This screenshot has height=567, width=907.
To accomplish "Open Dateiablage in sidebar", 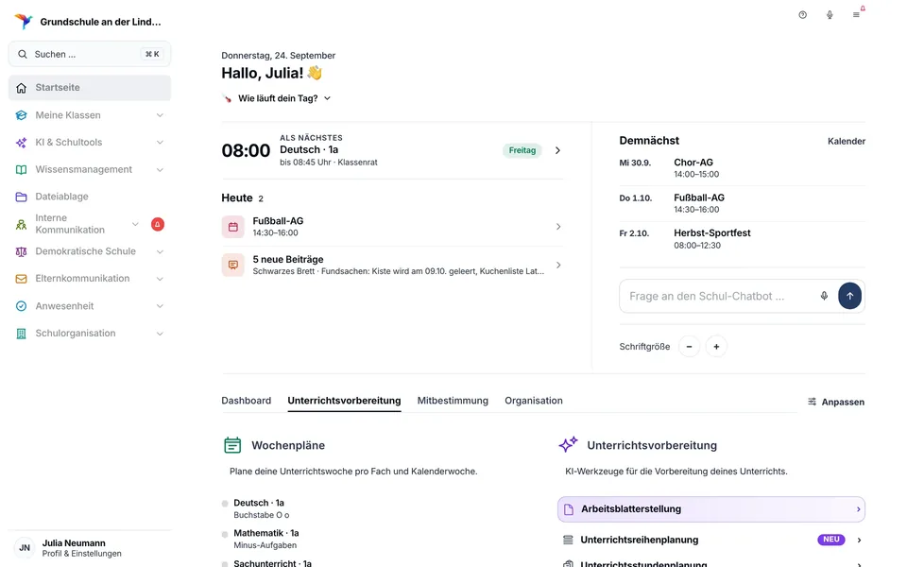I will coord(90,197).
